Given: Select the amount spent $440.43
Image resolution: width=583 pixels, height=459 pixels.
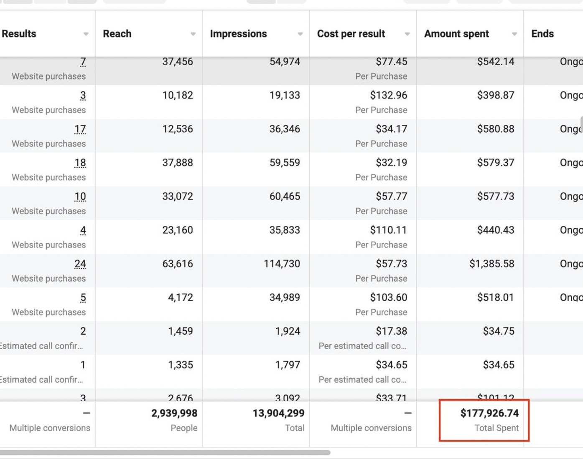Looking at the screenshot, I should click(x=496, y=230).
